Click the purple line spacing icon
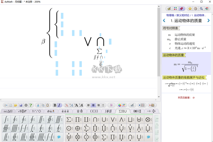 coord(111,105)
